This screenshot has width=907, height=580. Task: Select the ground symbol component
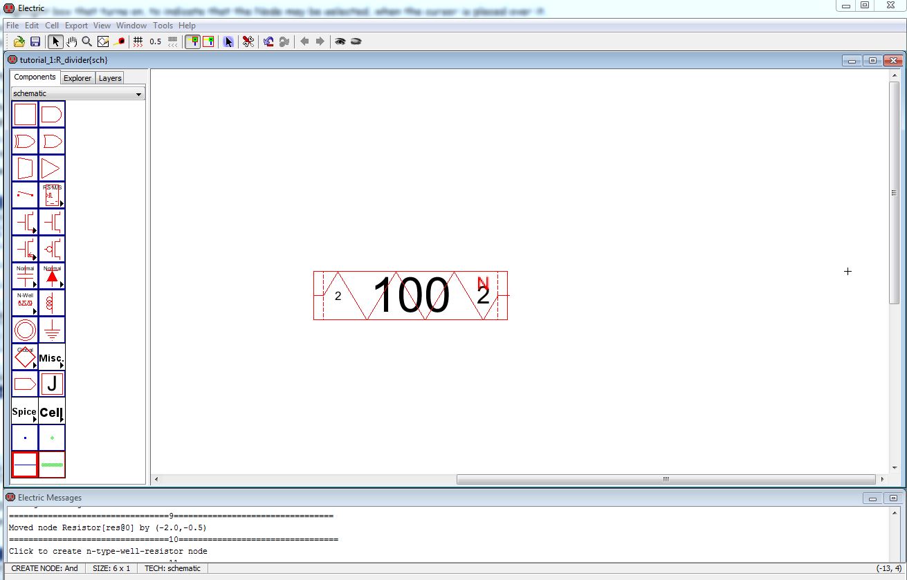(52, 330)
